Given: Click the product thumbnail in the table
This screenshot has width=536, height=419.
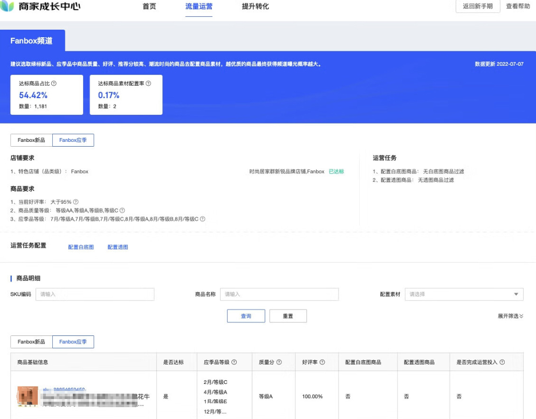Looking at the screenshot, I should point(28,396).
